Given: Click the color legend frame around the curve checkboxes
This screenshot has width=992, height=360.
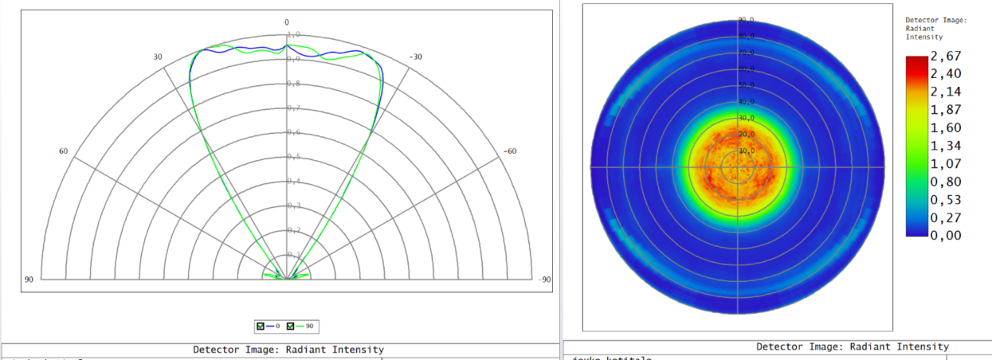Looking at the screenshot, I should pyautogui.click(x=287, y=326).
